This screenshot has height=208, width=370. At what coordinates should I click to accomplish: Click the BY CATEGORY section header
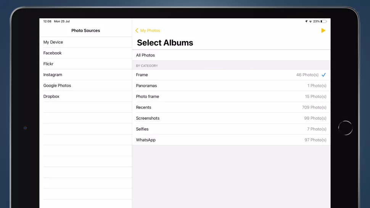coord(147,66)
